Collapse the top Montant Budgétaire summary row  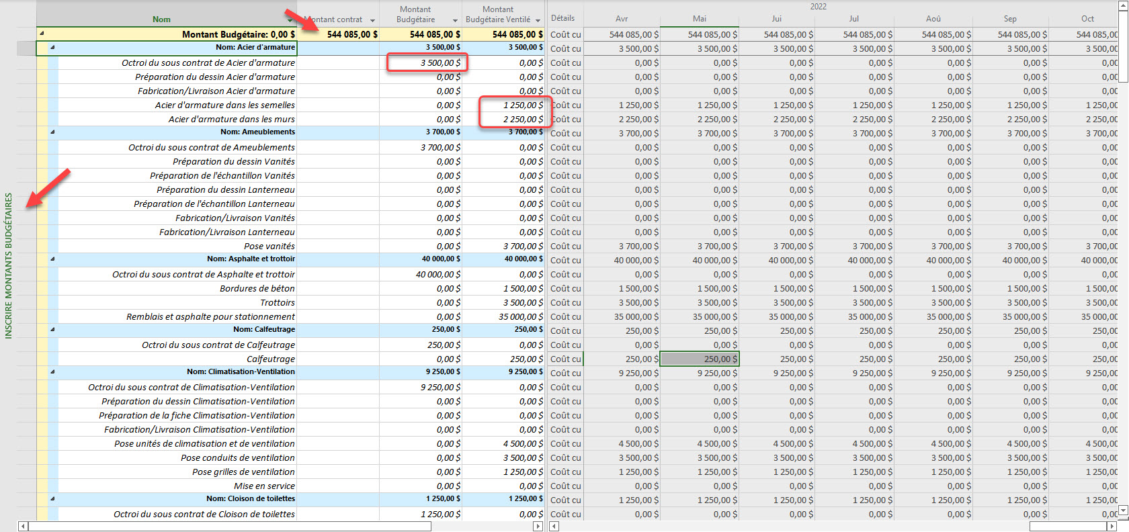tap(42, 34)
